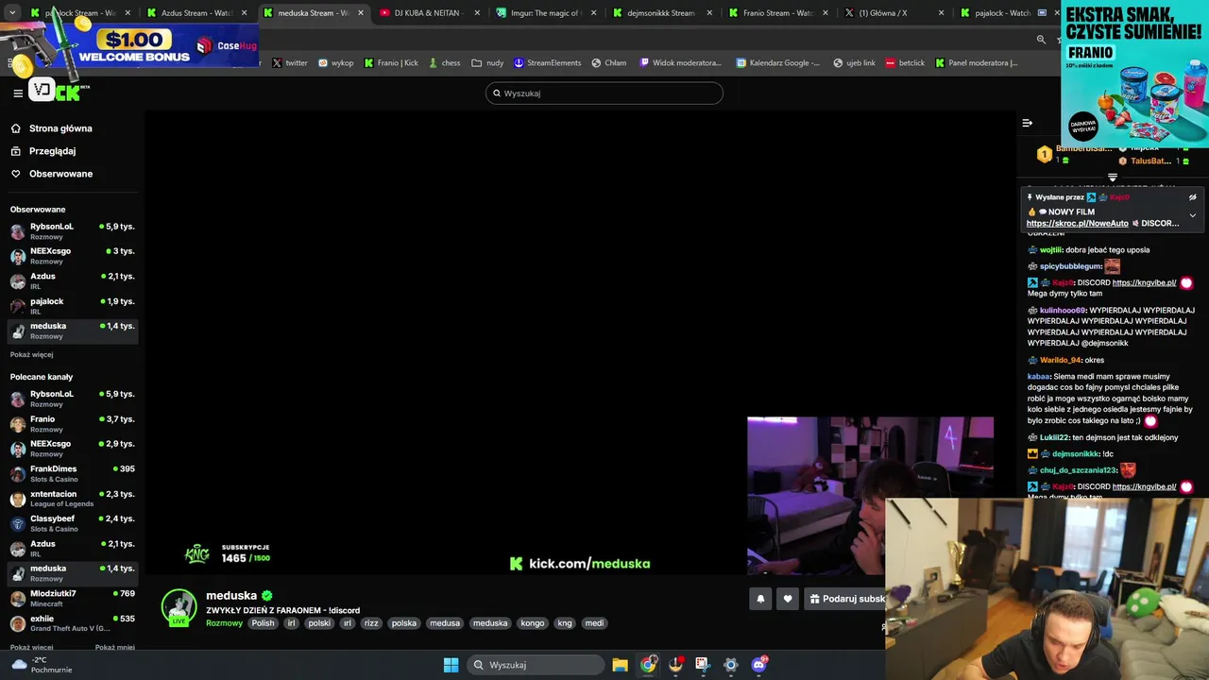Open the betclick bookmark
This screenshot has width=1209, height=680.
pyautogui.click(x=905, y=63)
